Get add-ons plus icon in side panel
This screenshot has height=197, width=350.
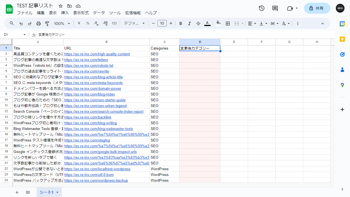pyautogui.click(x=342, y=109)
